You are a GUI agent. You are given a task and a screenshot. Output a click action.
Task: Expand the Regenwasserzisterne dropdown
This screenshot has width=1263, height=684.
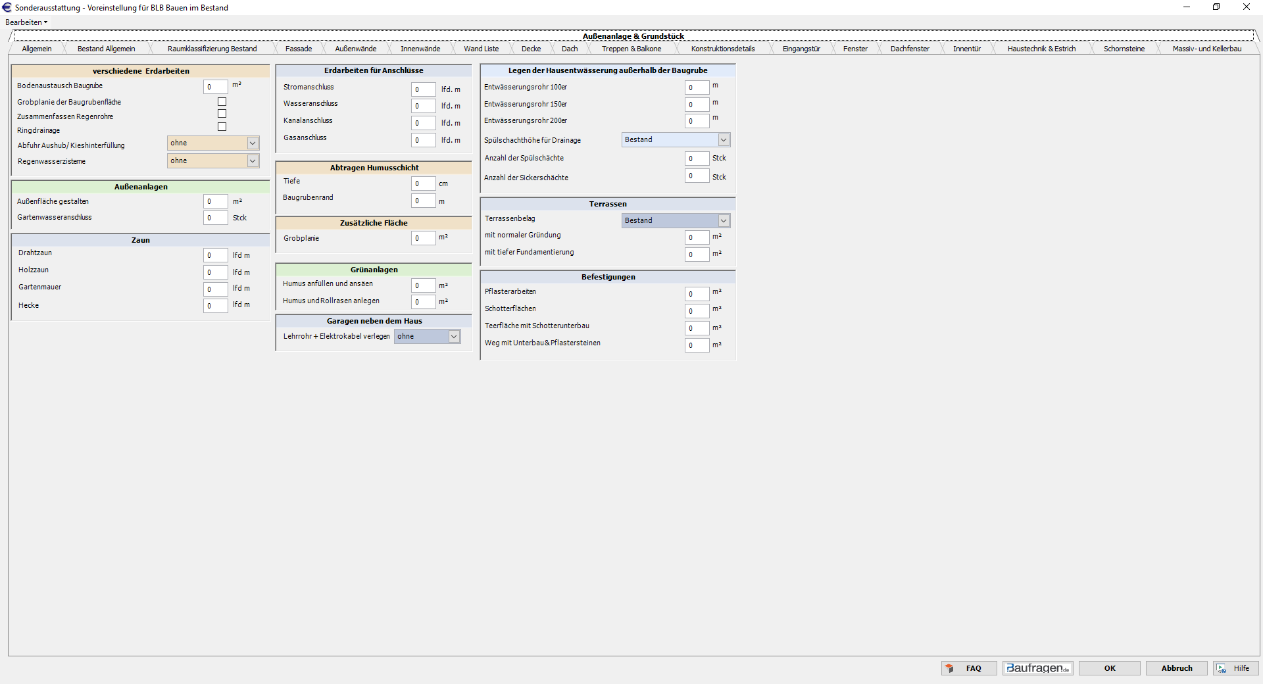point(253,161)
